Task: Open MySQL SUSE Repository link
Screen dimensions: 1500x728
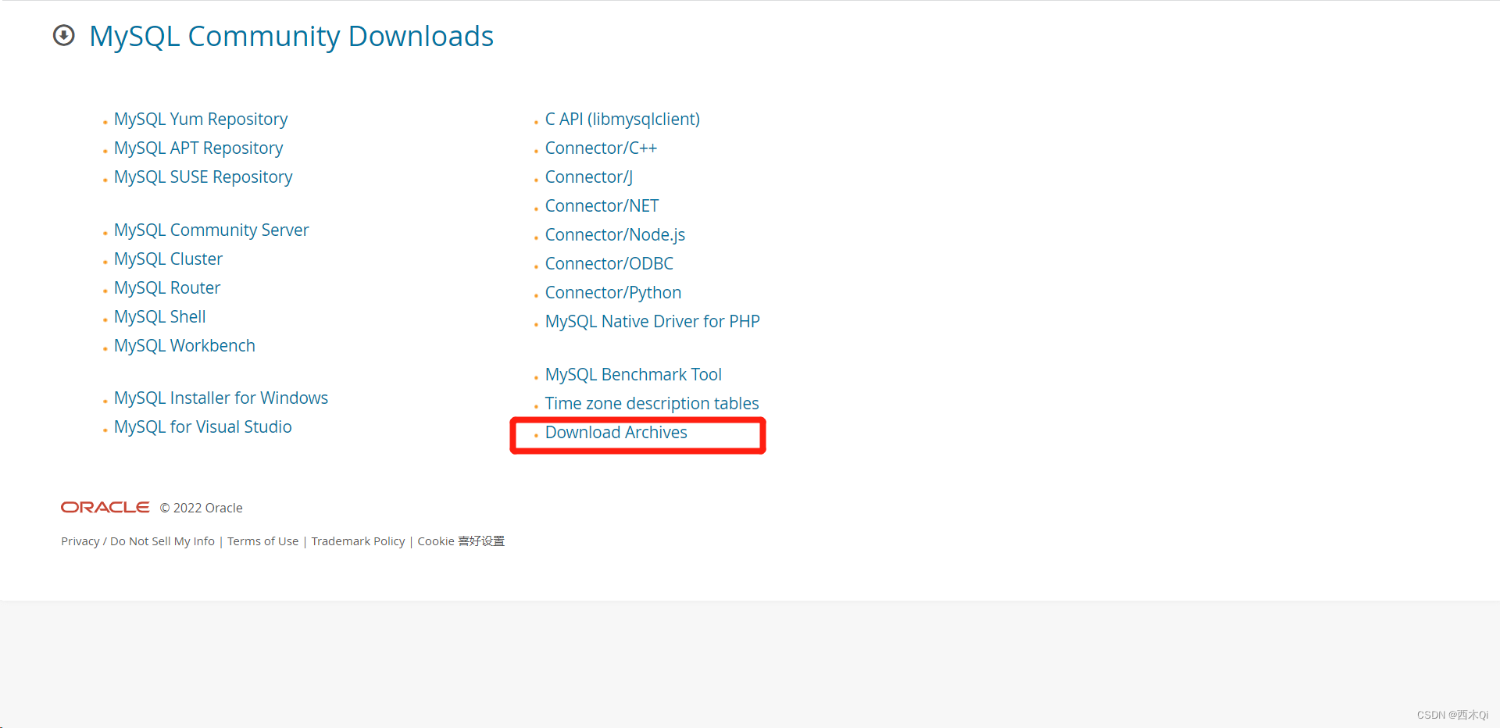Action: point(203,177)
